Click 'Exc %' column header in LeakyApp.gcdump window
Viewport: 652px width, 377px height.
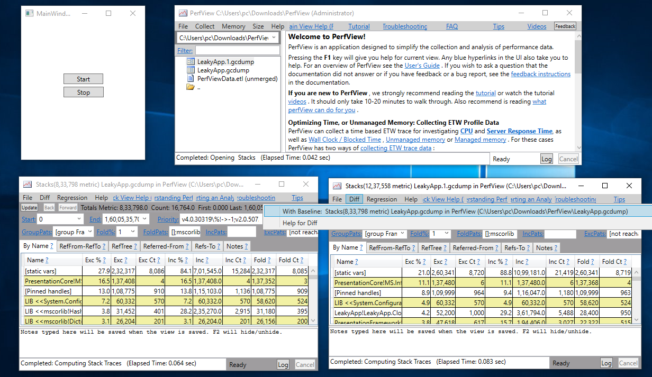tap(95, 260)
